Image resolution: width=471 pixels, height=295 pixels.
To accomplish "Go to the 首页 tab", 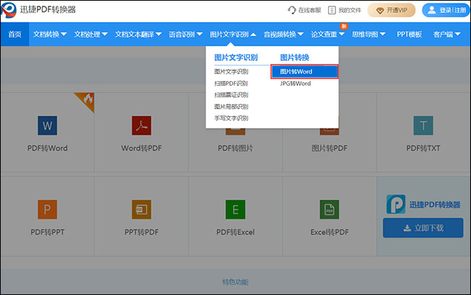I will coord(14,34).
